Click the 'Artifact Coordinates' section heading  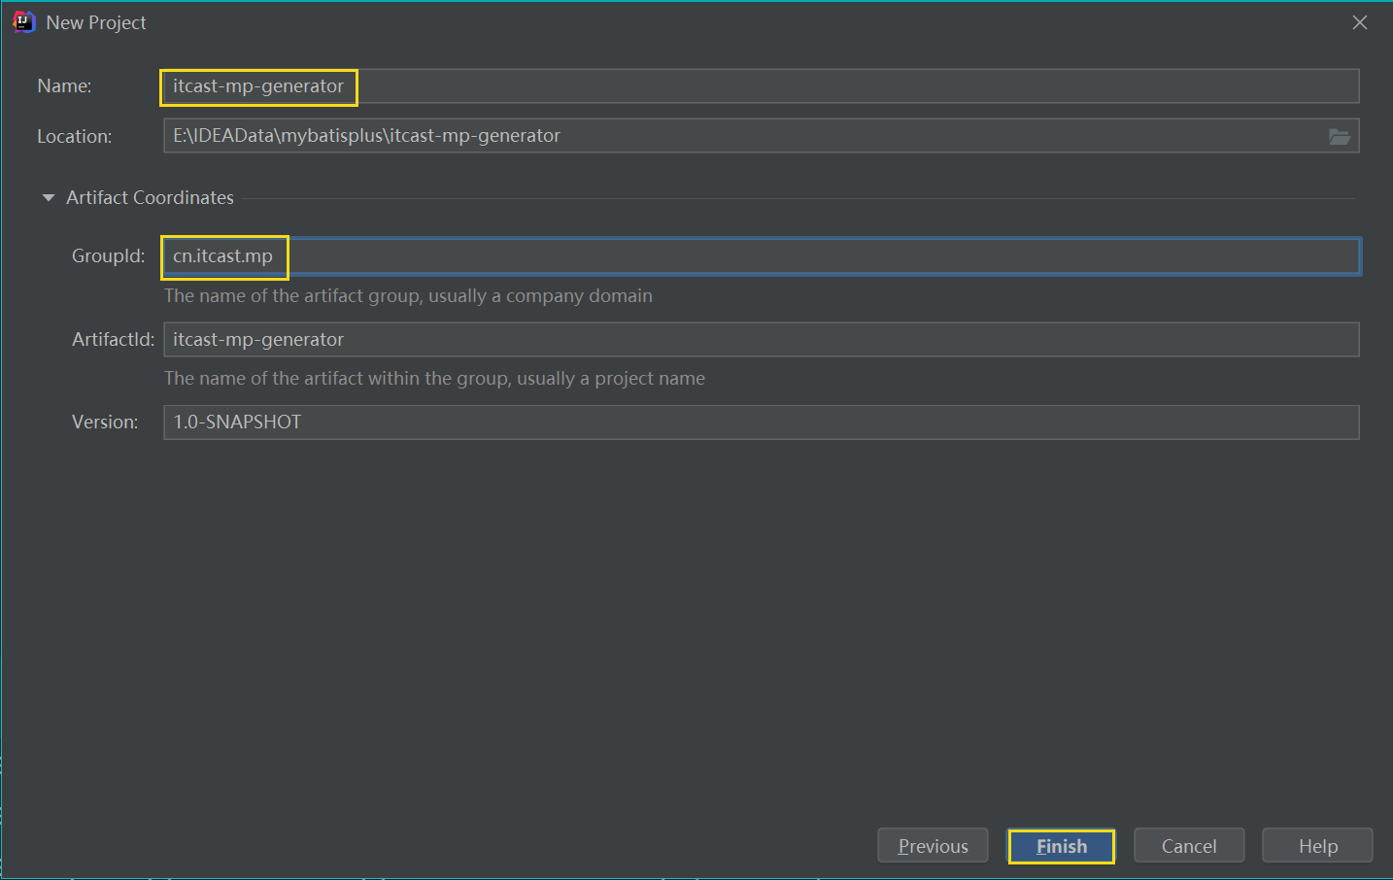click(x=150, y=197)
